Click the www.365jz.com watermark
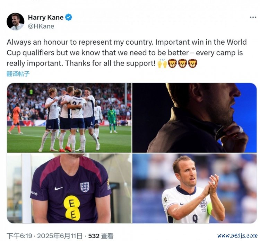This screenshot has height=241, width=260. pos(237,235)
